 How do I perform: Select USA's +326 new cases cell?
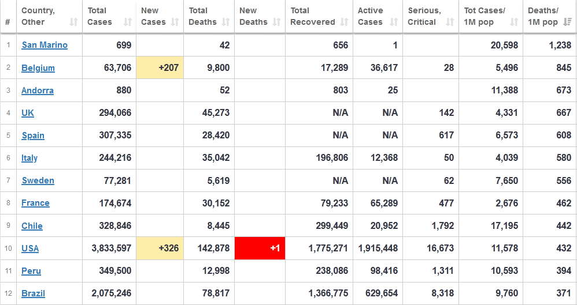160,248
